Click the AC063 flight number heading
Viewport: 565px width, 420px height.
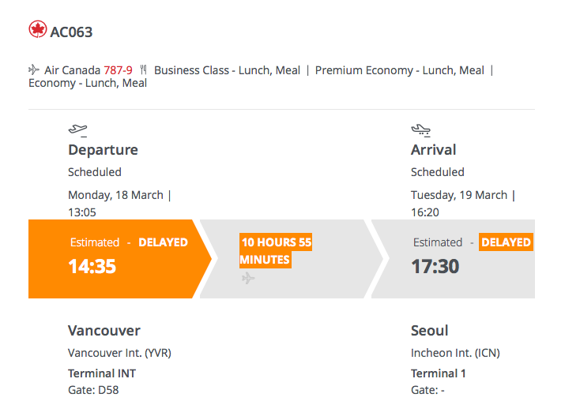71,32
